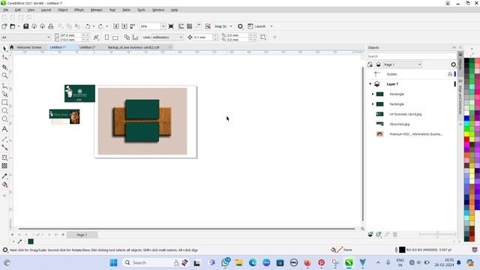Screen dimensions: 480x270
Task: Click the Import icon in toolbar
Action: (x=116, y=26)
